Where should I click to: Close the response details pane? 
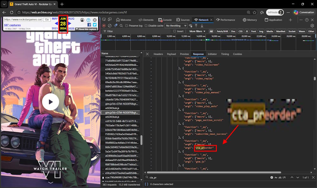pos(147,54)
